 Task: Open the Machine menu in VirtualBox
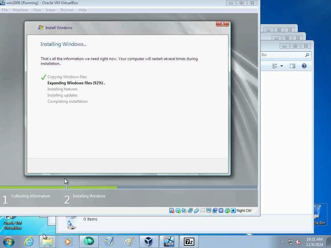(x=20, y=10)
